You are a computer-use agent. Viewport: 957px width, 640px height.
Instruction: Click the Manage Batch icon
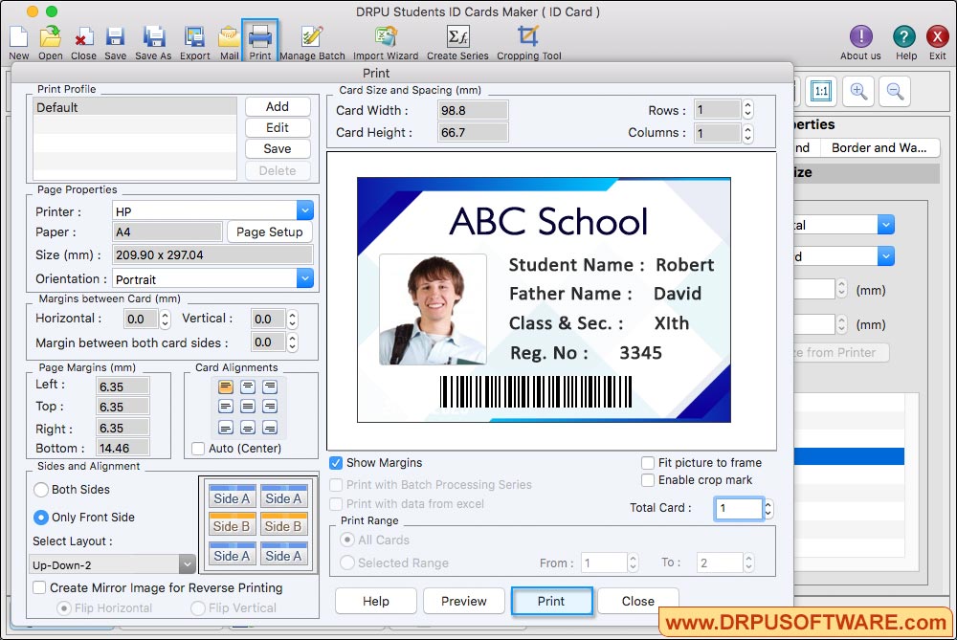[x=312, y=38]
